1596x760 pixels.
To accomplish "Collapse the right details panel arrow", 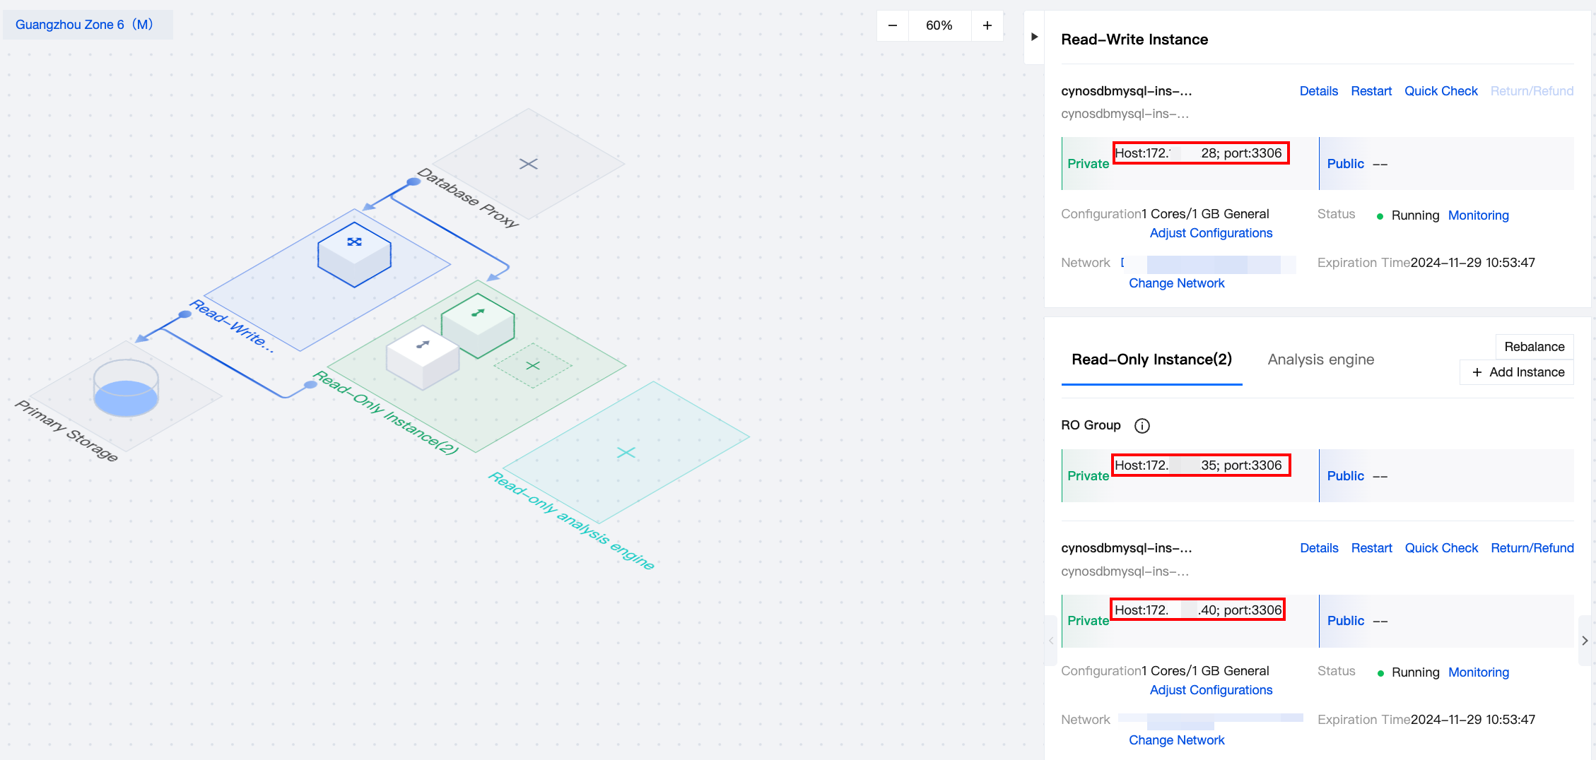I will (x=1034, y=37).
